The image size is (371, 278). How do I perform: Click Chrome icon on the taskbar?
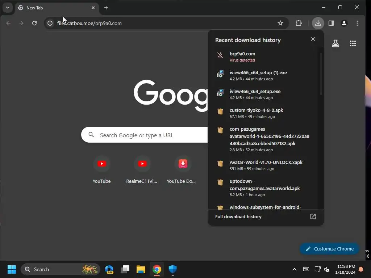click(x=157, y=269)
